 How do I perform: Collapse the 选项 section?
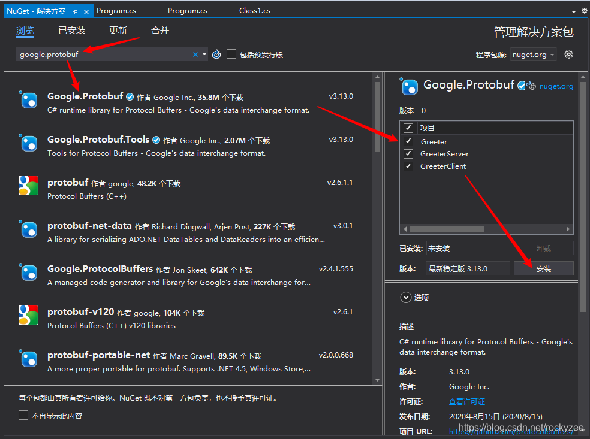click(x=406, y=297)
